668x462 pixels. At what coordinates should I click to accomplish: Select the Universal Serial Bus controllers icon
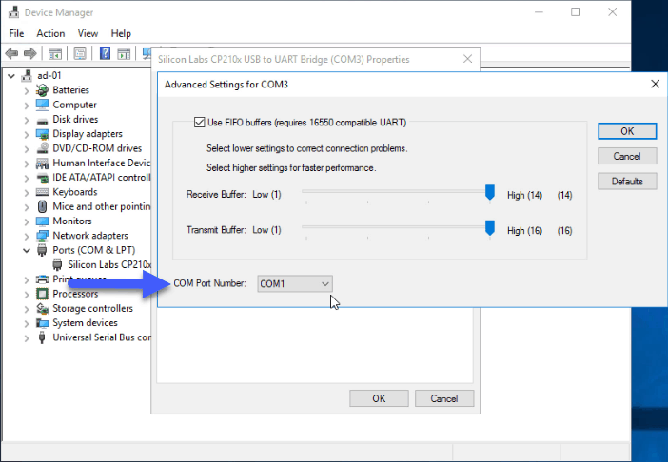42,337
